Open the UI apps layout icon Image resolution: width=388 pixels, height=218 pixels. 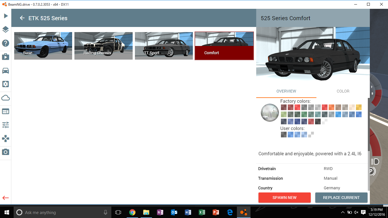(5, 111)
